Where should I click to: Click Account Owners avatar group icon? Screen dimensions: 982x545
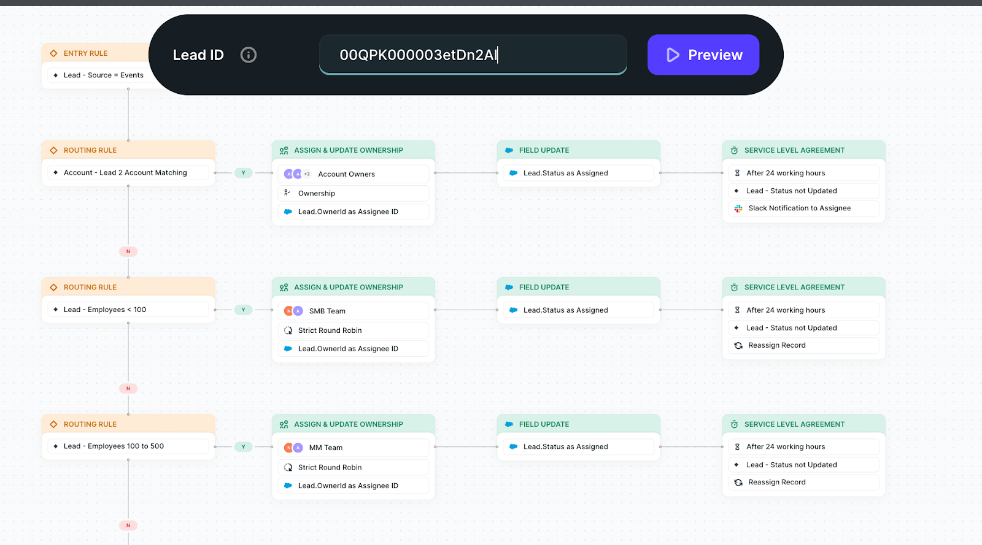[x=298, y=174]
